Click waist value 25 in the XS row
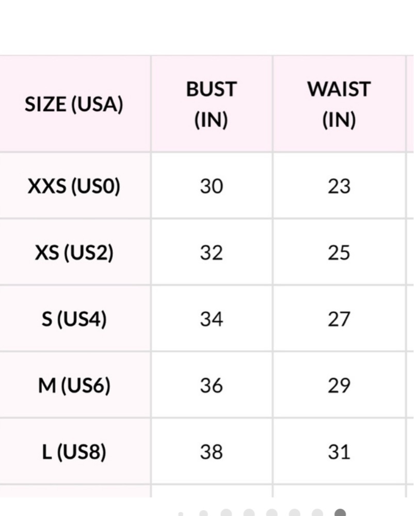The image size is (414, 516). [x=339, y=253]
